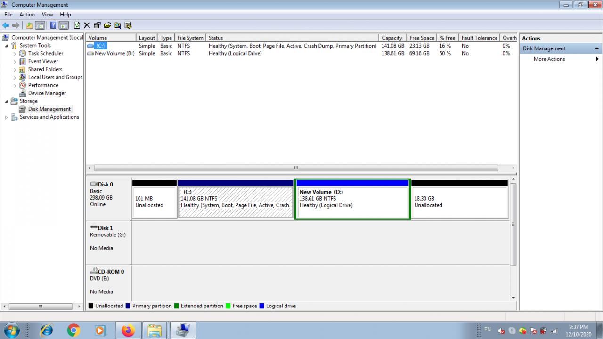The width and height of the screenshot is (603, 339).
Task: Select the (C:) volume row
Action: pos(301,46)
